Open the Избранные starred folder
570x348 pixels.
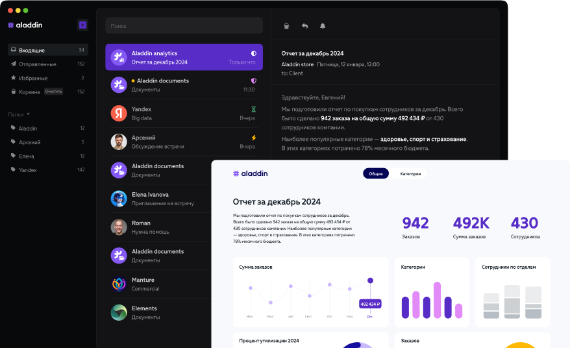coord(47,78)
